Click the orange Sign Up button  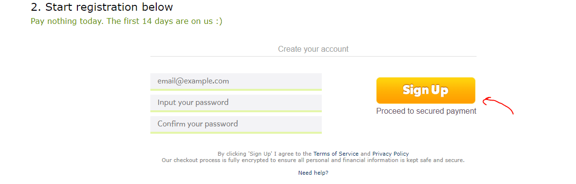click(x=426, y=90)
